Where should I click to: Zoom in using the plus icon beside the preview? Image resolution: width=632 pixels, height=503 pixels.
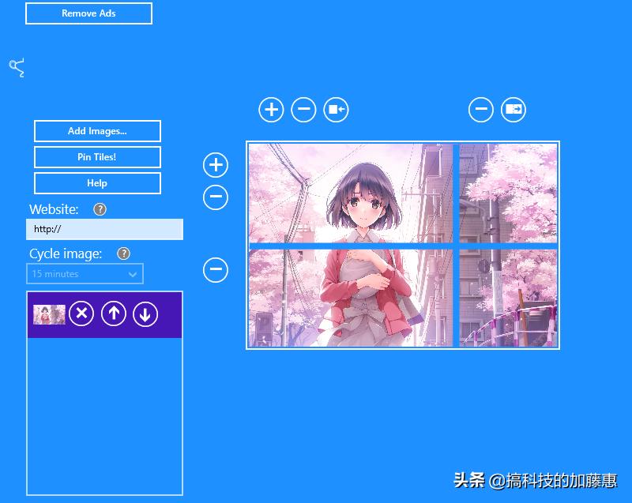(x=216, y=165)
